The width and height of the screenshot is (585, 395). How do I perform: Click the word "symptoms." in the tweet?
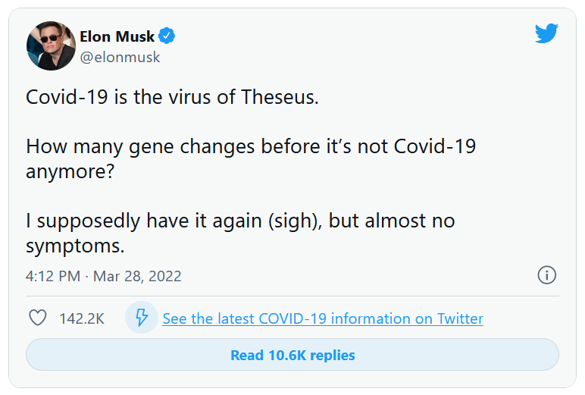click(75, 246)
